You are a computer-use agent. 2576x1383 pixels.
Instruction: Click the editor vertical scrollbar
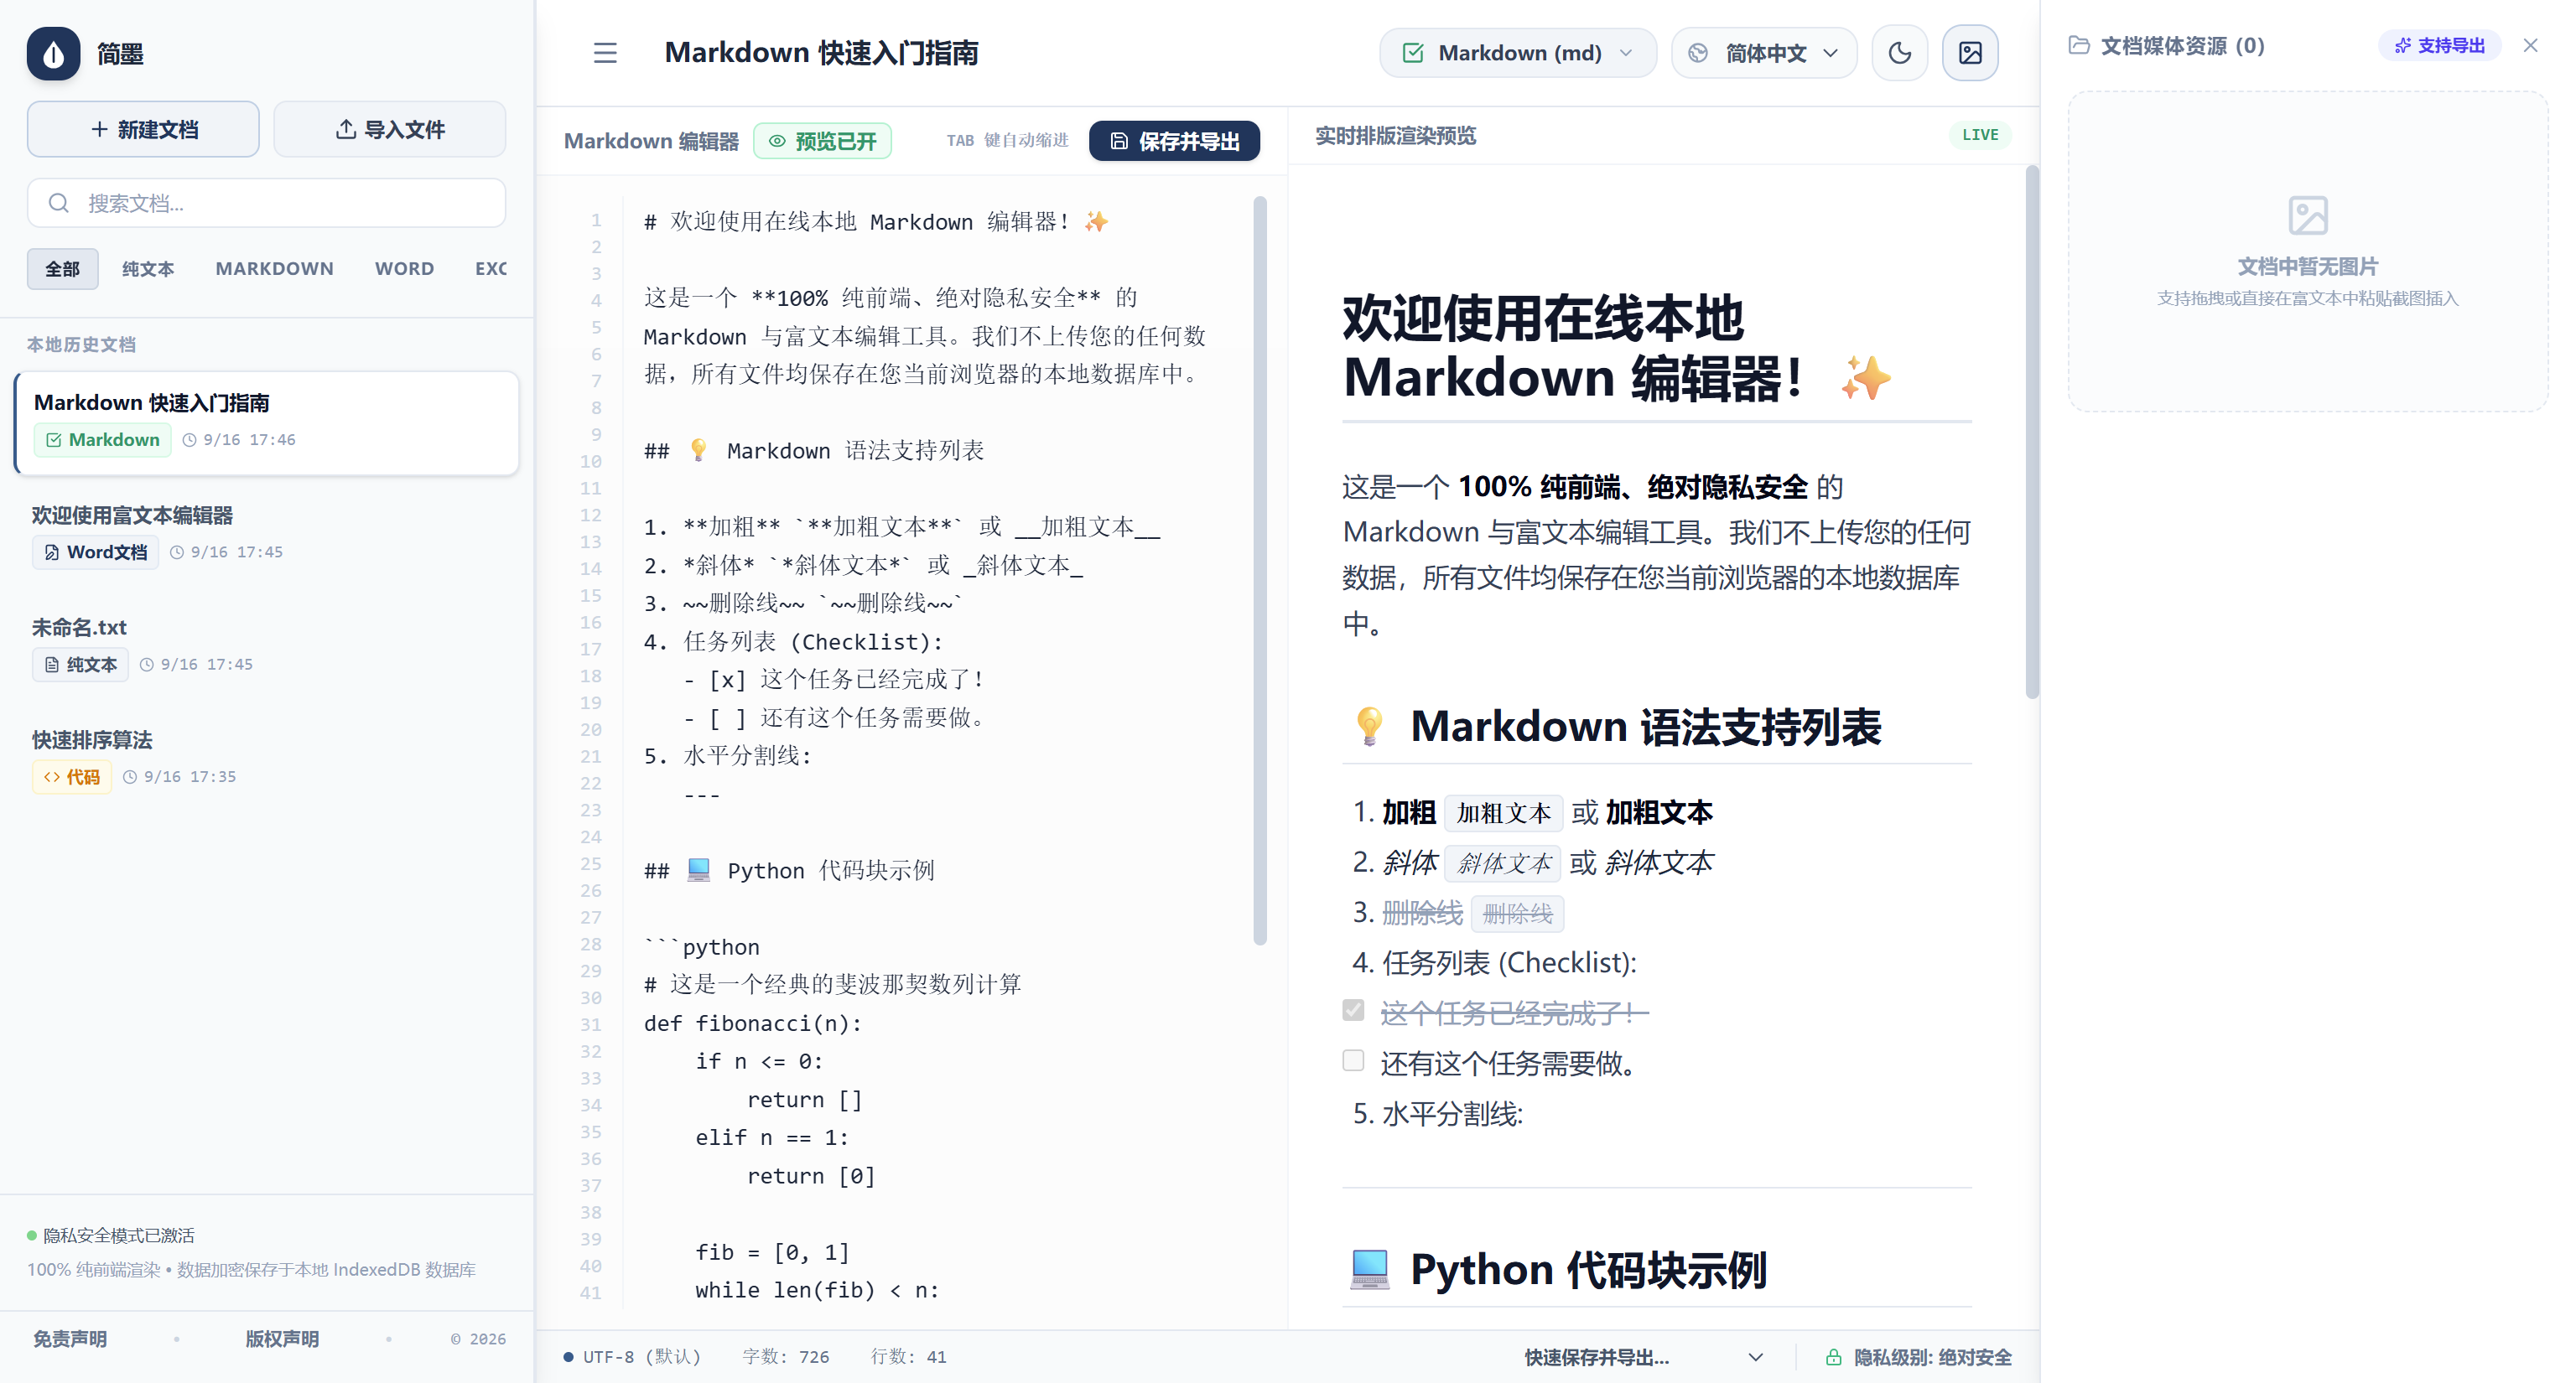click(x=1260, y=571)
